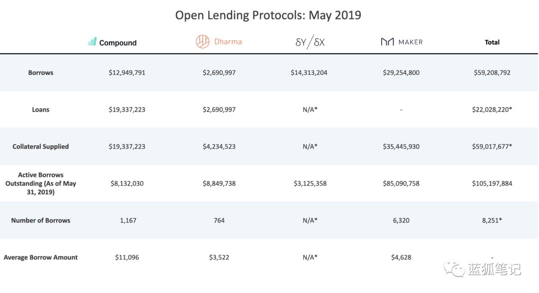The width and height of the screenshot is (539, 293).
Task: Click the Active Borrows Outstanding row label
Action: tap(40, 183)
